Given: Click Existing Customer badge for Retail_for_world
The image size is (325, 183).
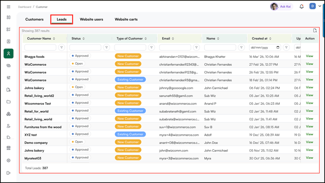Looking at the screenshot, I should pyautogui.click(x=130, y=111).
